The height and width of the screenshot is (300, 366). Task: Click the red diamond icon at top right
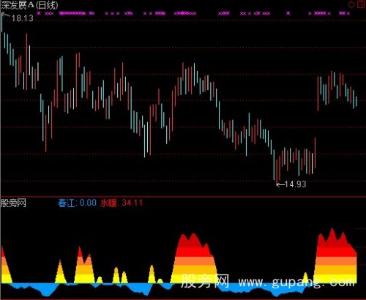(x=351, y=4)
